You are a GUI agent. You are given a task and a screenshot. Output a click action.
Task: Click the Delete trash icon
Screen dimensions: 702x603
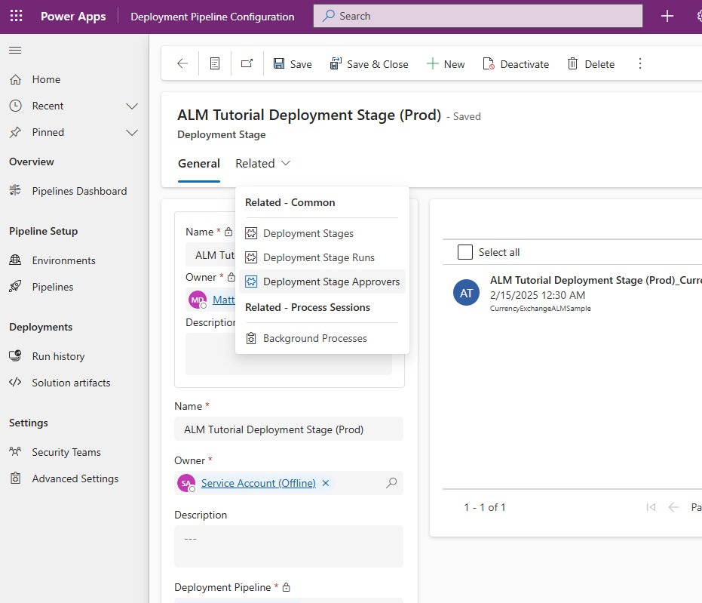[572, 63]
